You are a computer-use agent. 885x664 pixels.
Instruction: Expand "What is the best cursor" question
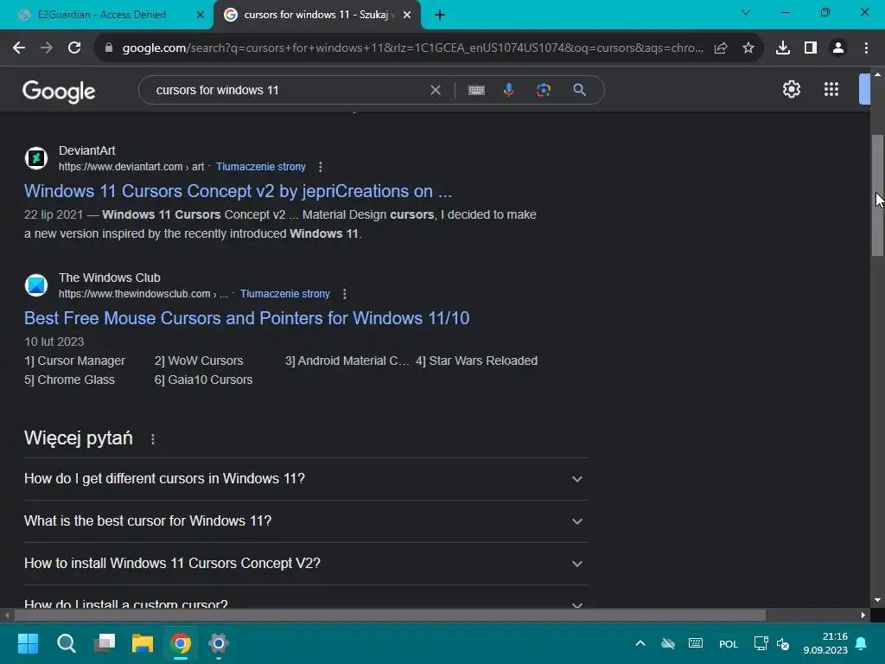[x=306, y=521]
